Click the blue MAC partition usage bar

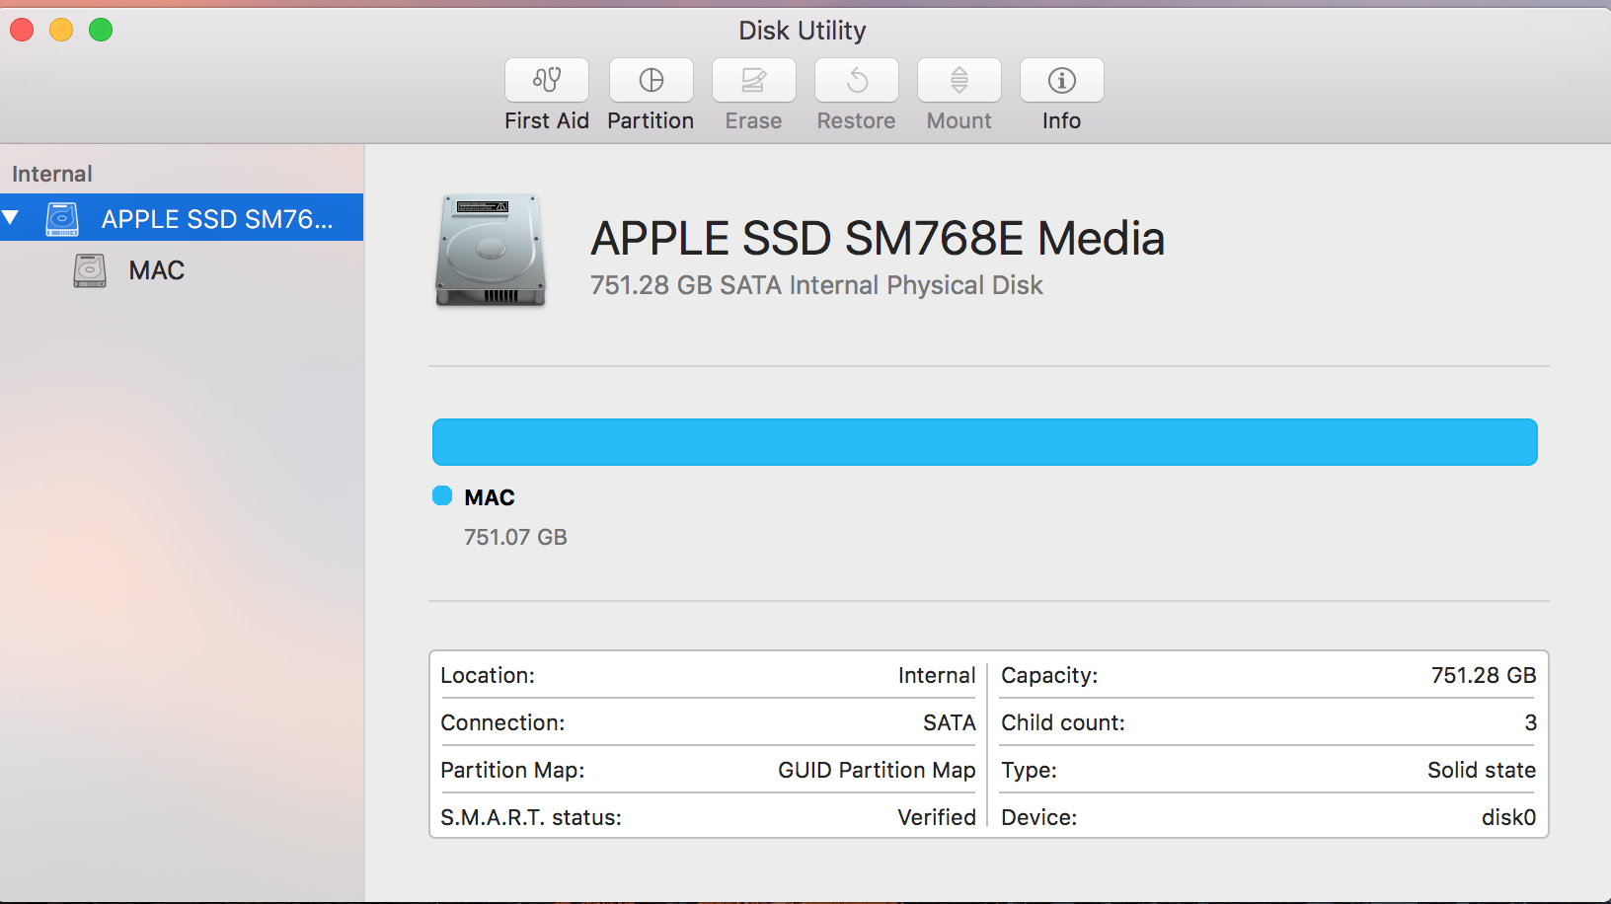pyautogui.click(x=985, y=442)
